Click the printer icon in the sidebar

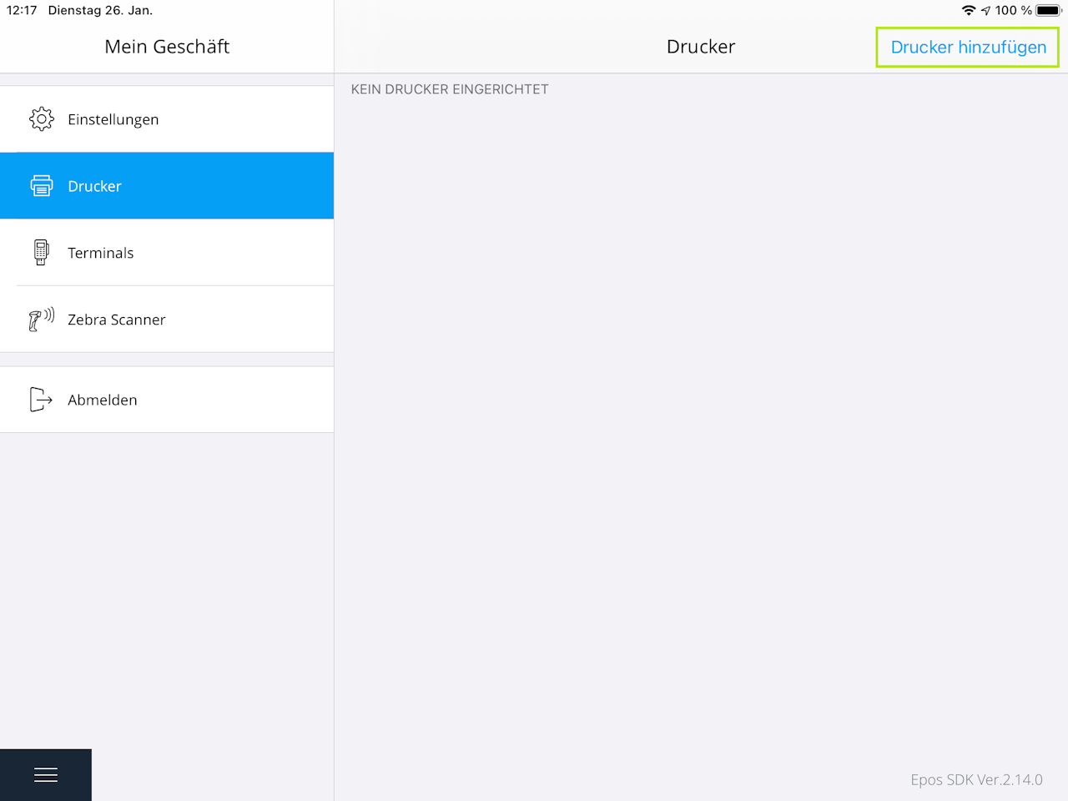click(41, 185)
